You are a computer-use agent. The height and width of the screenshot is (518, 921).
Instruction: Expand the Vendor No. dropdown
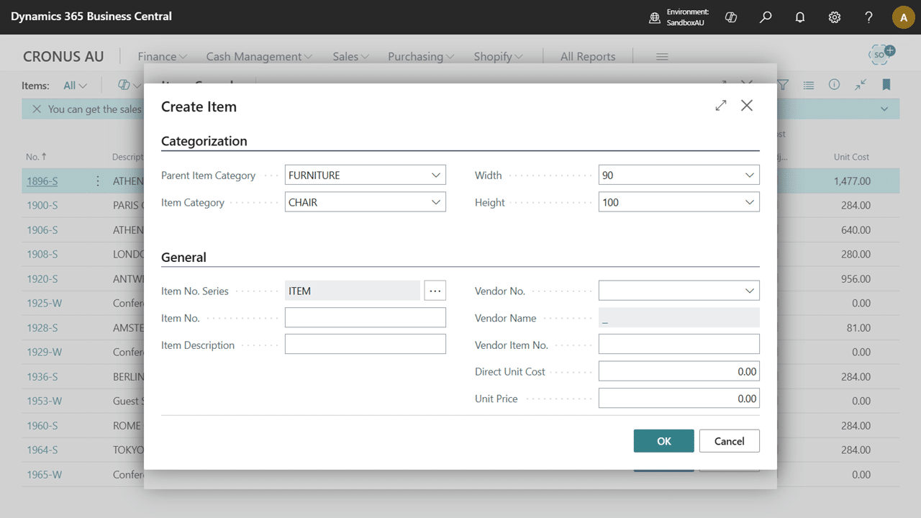click(x=749, y=291)
